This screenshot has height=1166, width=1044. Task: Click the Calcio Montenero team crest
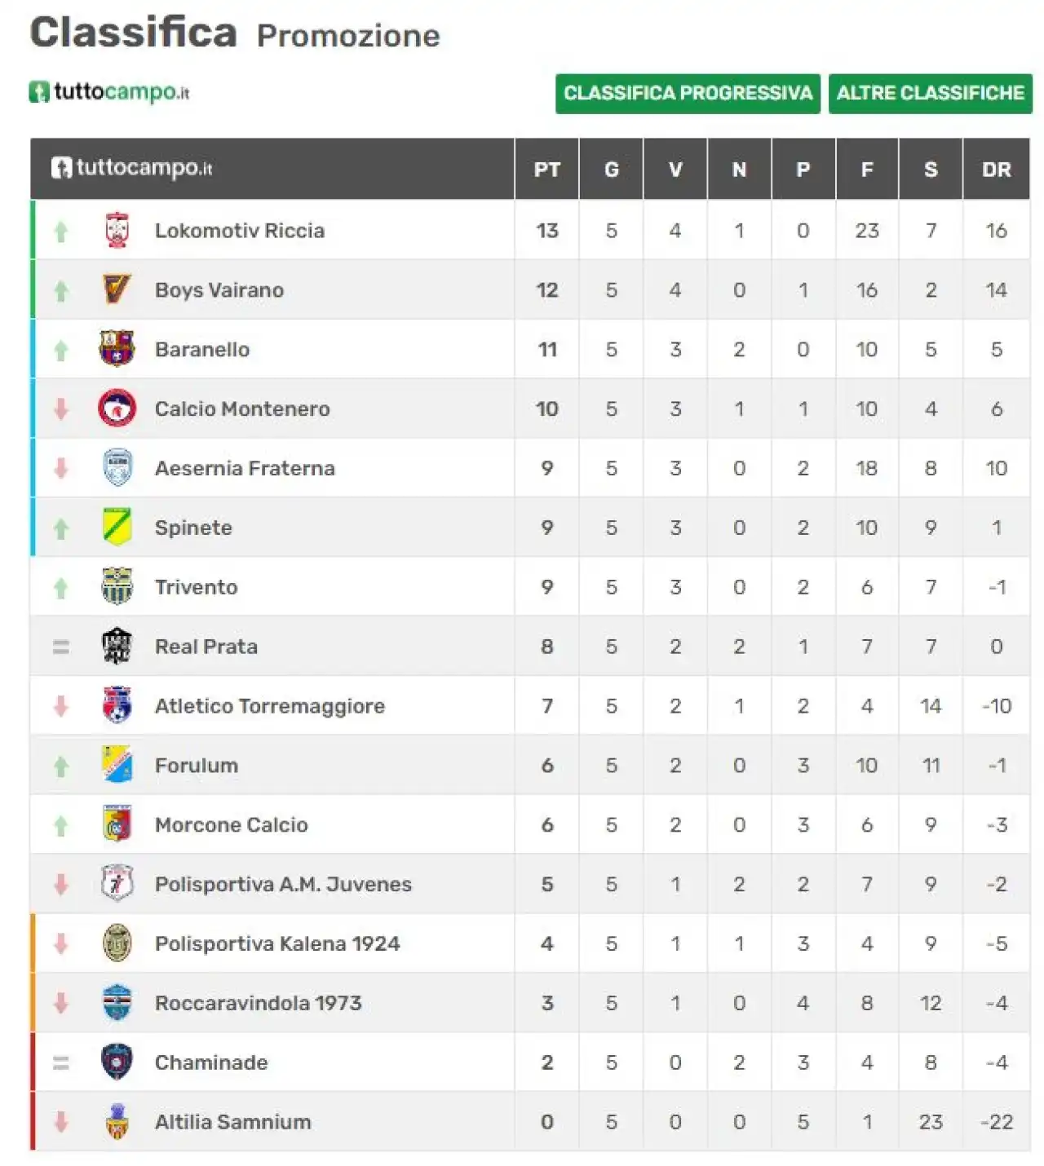pos(117,409)
